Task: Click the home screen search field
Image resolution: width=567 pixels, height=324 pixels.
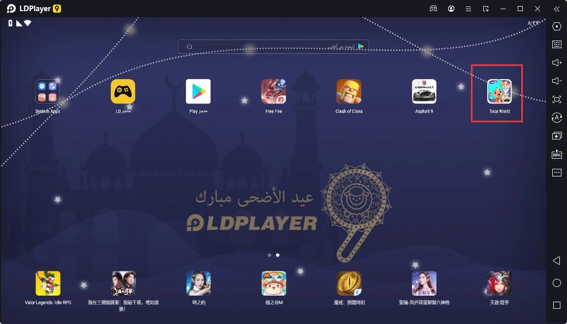Action: pyautogui.click(x=273, y=47)
